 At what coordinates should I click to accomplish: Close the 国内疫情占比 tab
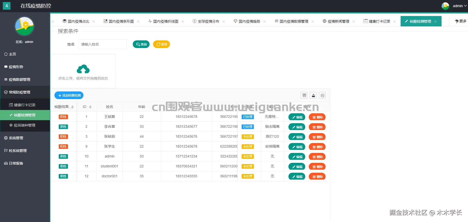94,22
